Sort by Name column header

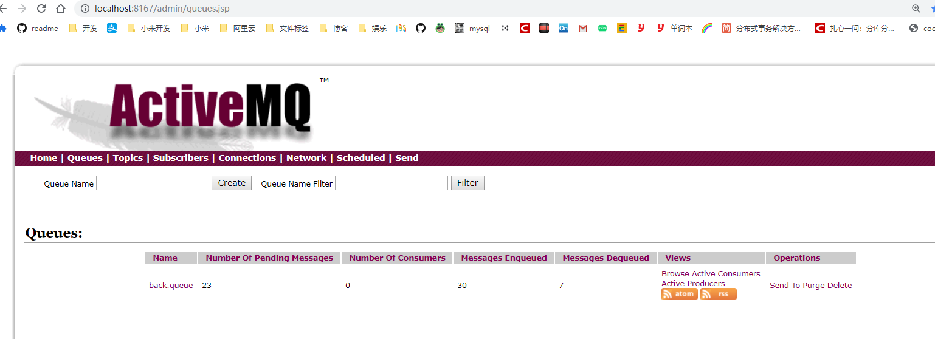click(x=165, y=258)
